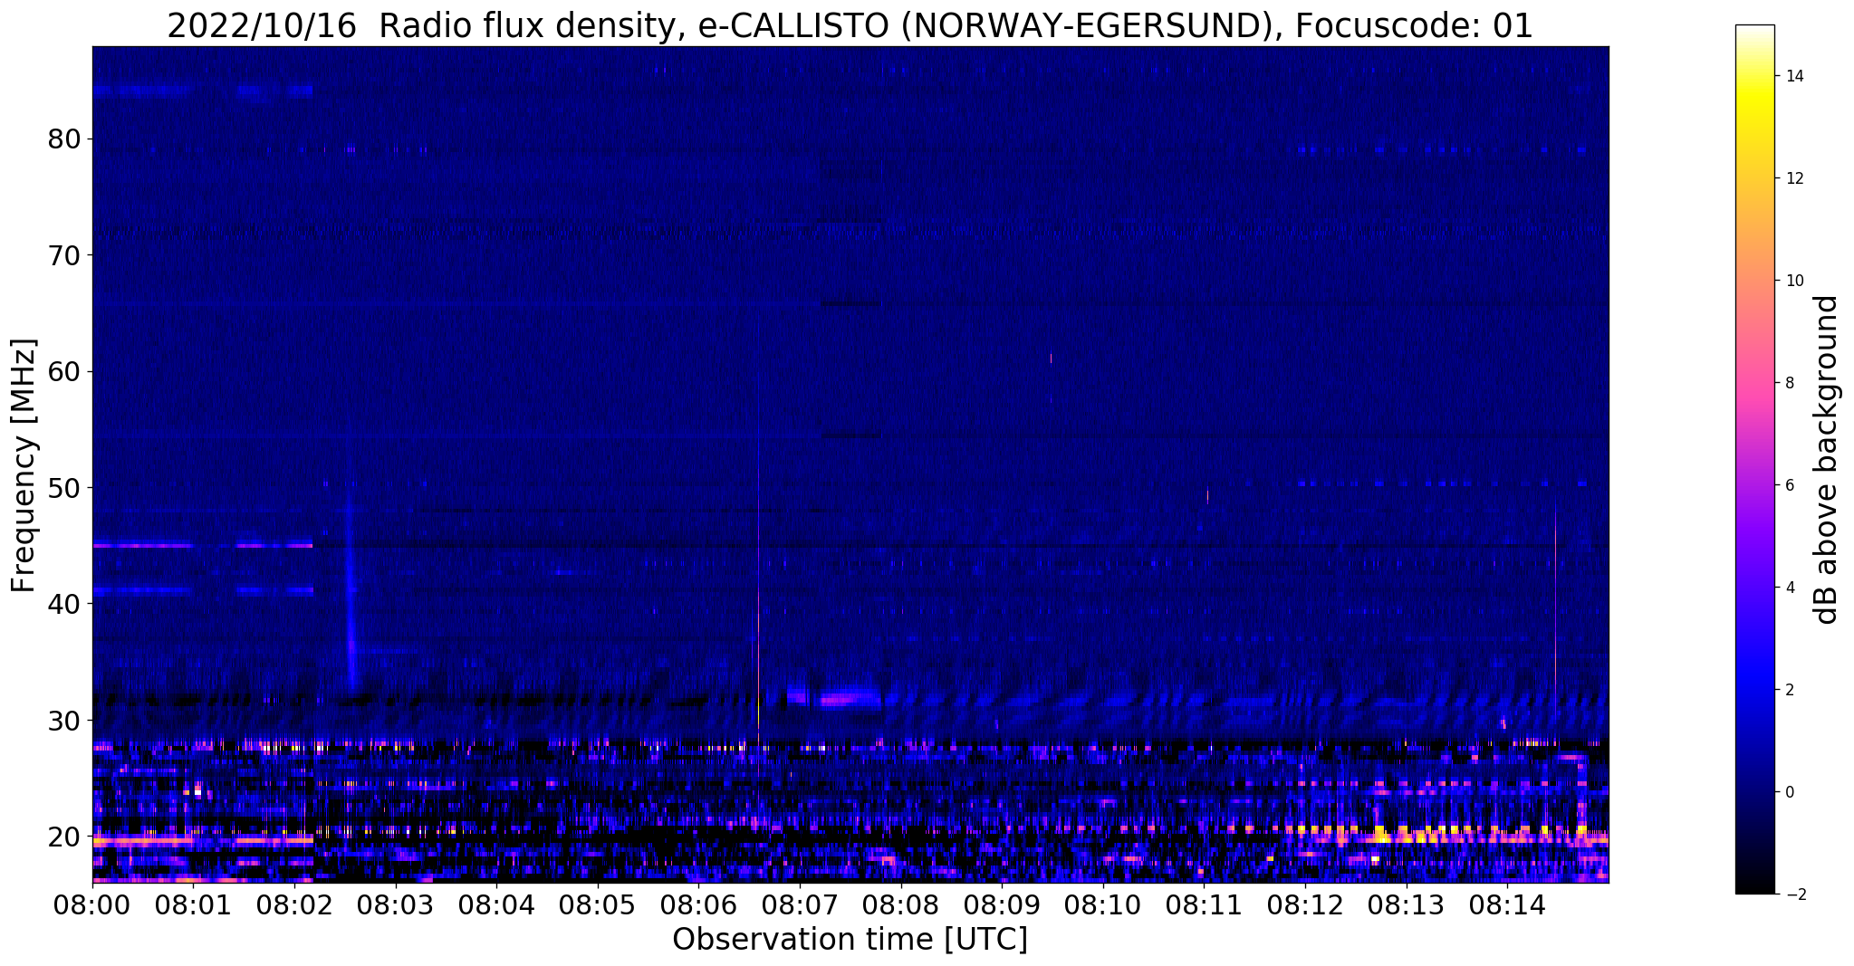Click the 'dB above background' colorbar label
The height and width of the screenshot is (966, 1854).
point(1827,459)
